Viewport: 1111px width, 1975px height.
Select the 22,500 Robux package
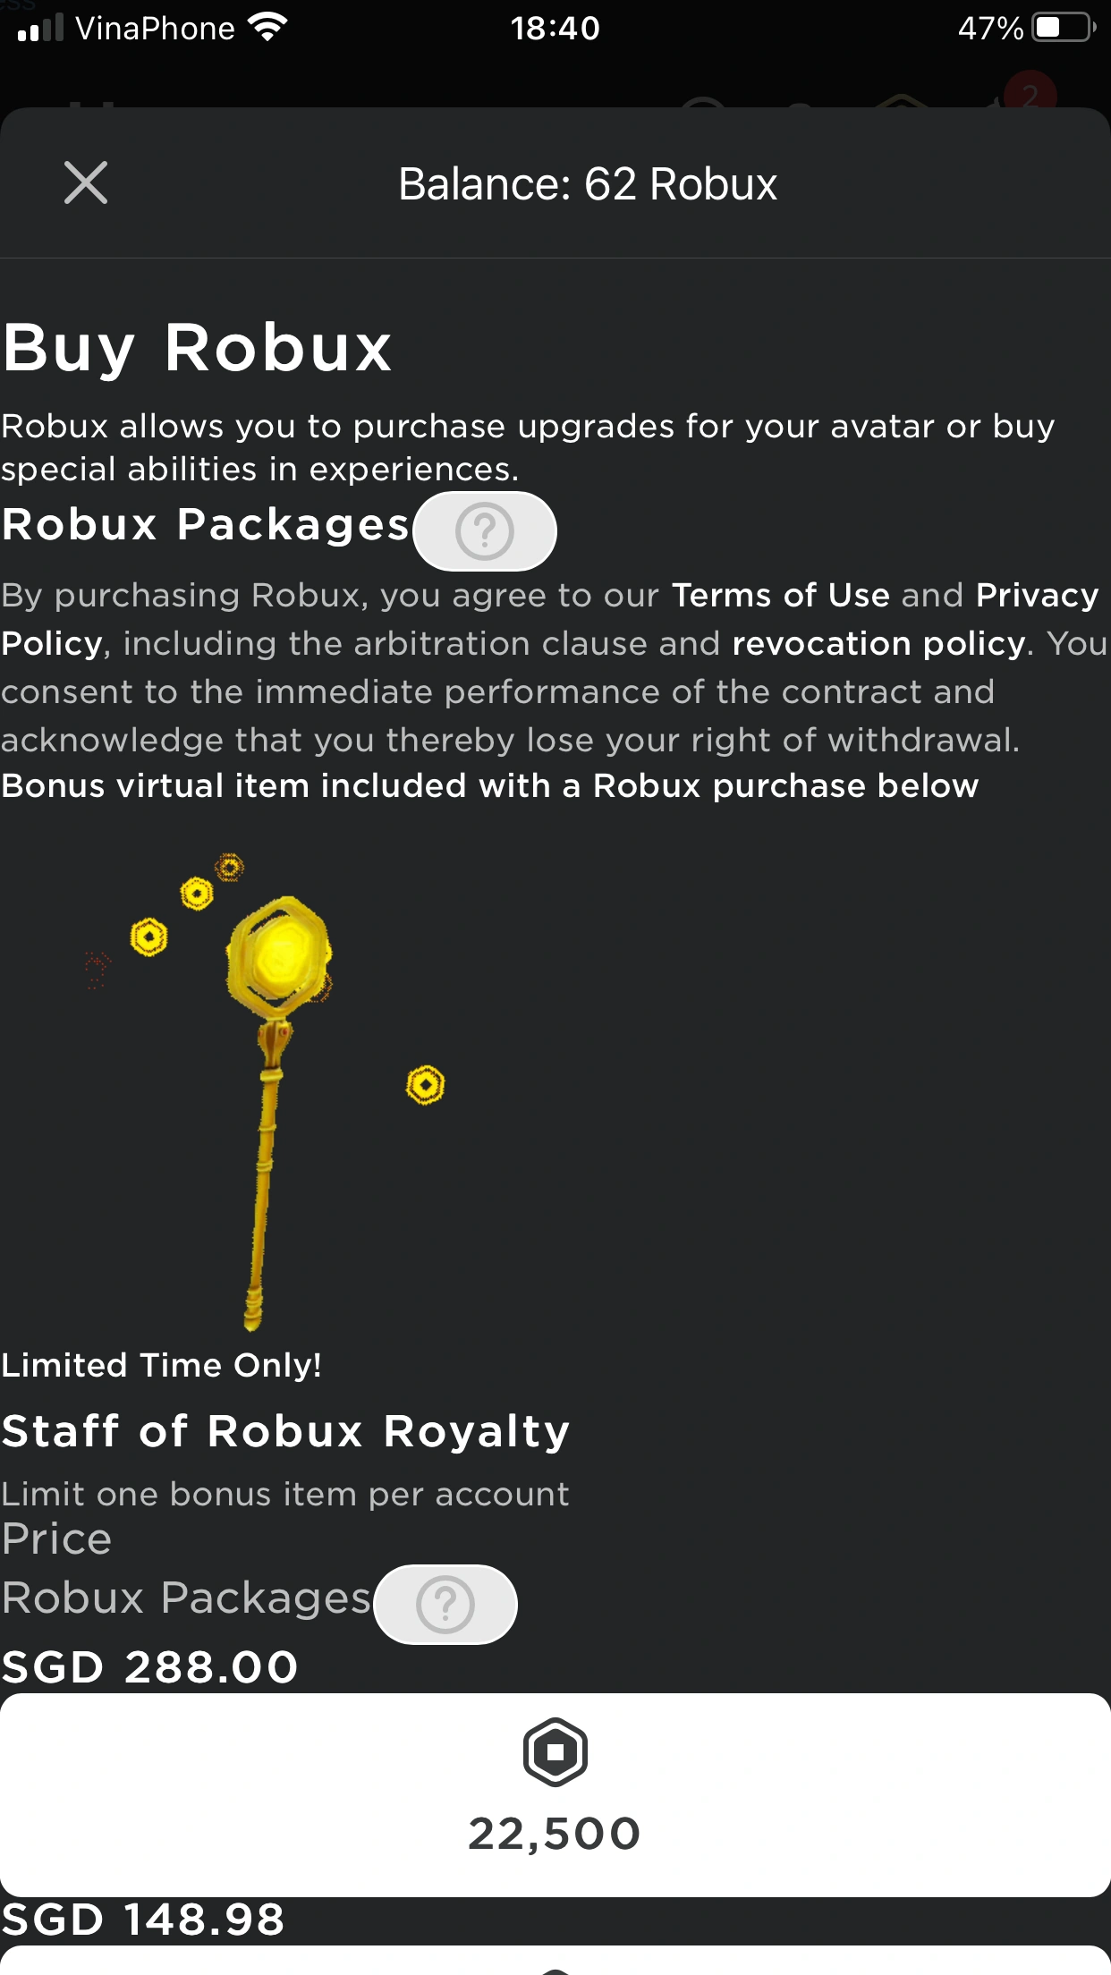click(x=555, y=1795)
